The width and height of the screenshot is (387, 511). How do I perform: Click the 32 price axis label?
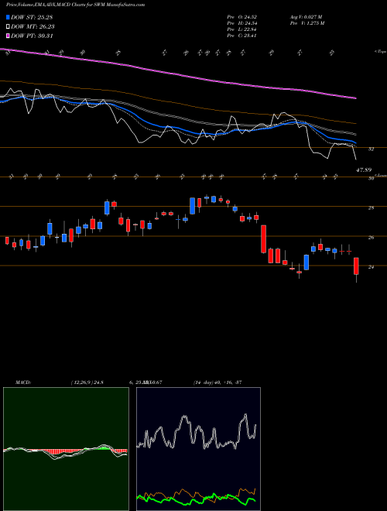point(372,149)
